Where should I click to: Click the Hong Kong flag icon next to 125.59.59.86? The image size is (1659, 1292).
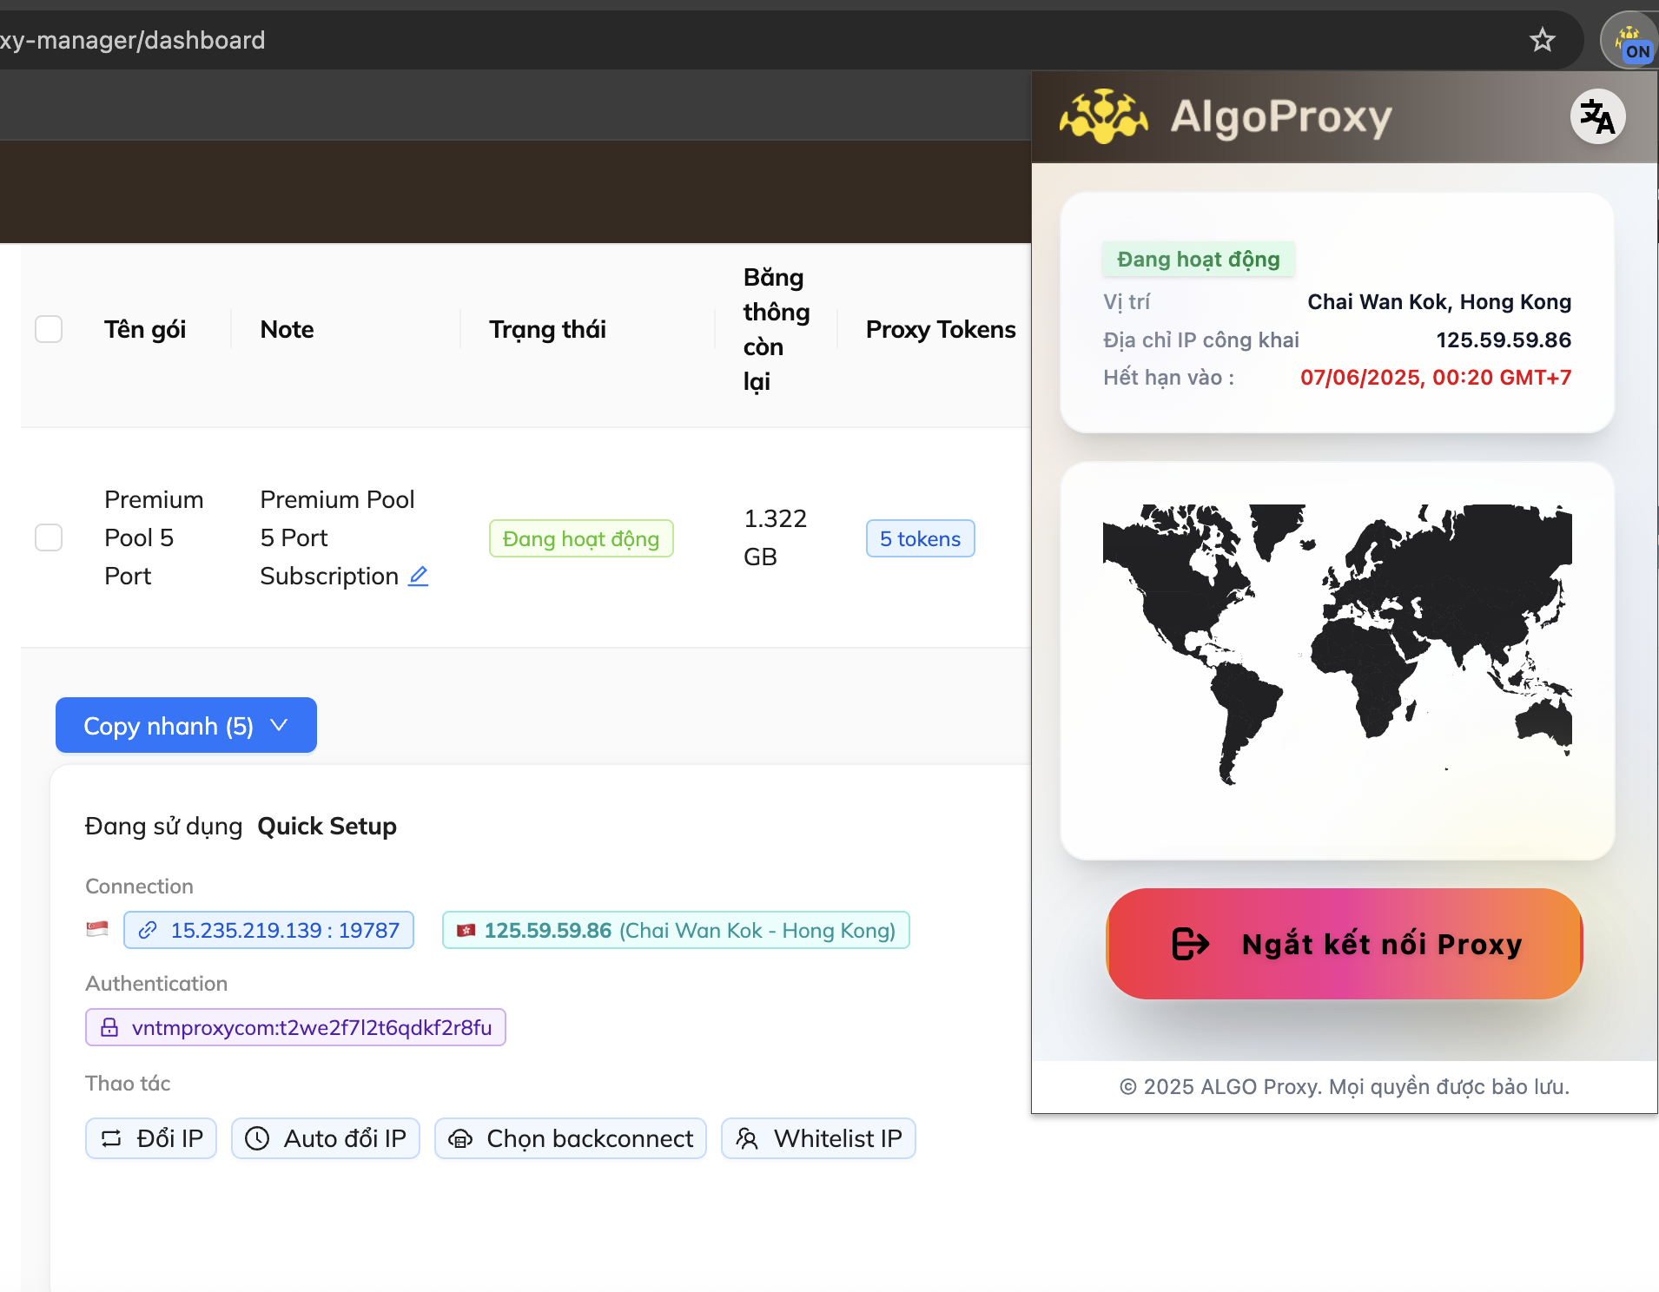point(466,931)
